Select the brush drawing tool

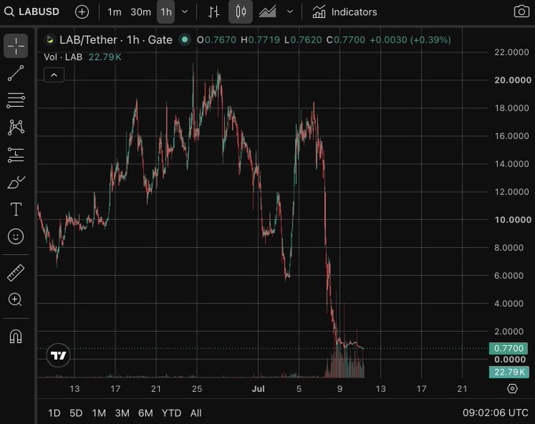tap(16, 183)
